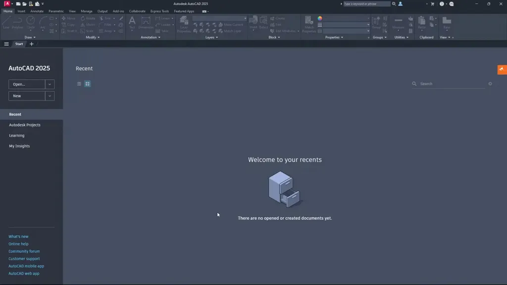Select the Arc tool

point(43,23)
